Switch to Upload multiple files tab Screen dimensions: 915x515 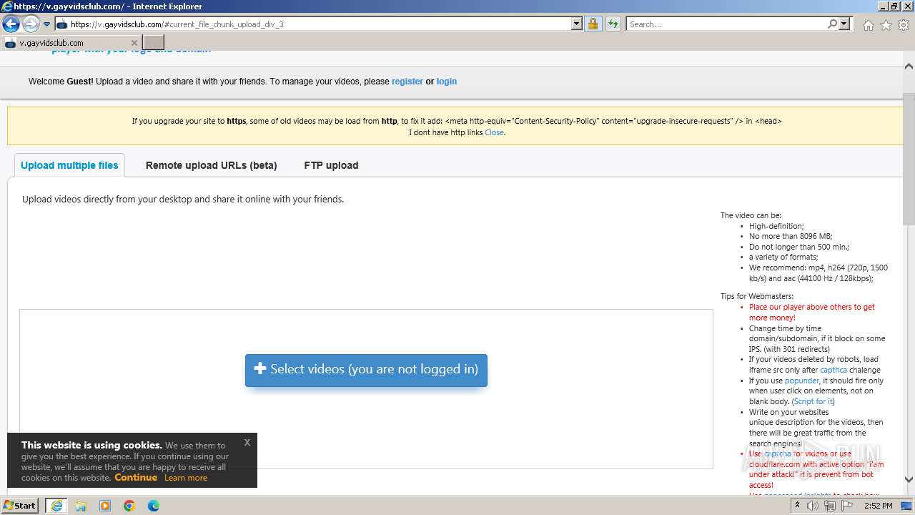pyautogui.click(x=69, y=165)
